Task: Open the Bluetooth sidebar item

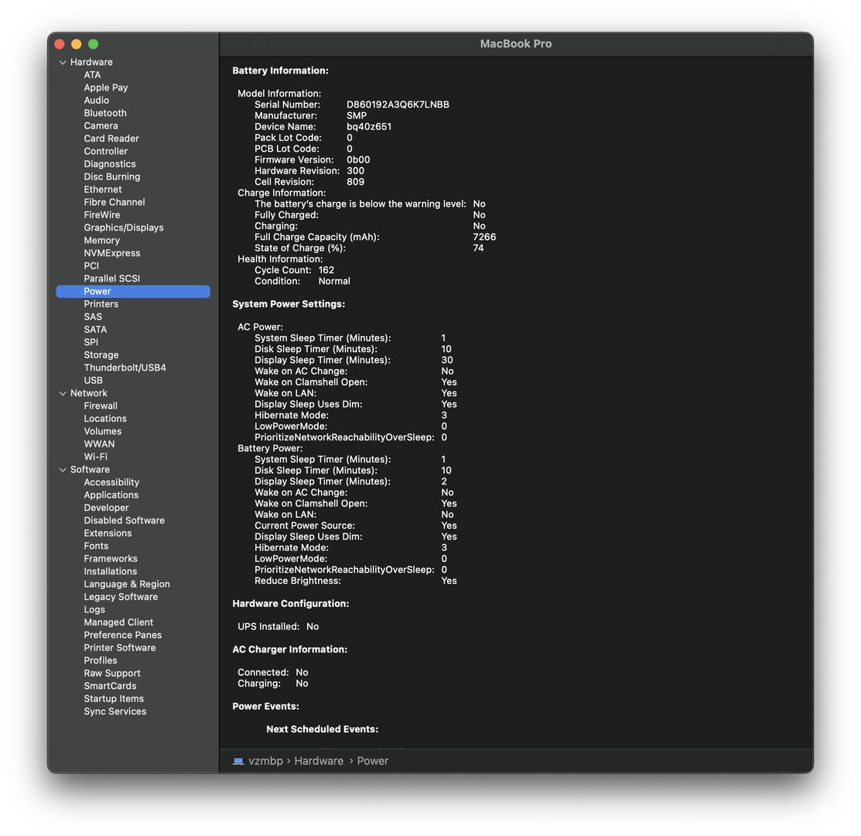Action: (105, 112)
